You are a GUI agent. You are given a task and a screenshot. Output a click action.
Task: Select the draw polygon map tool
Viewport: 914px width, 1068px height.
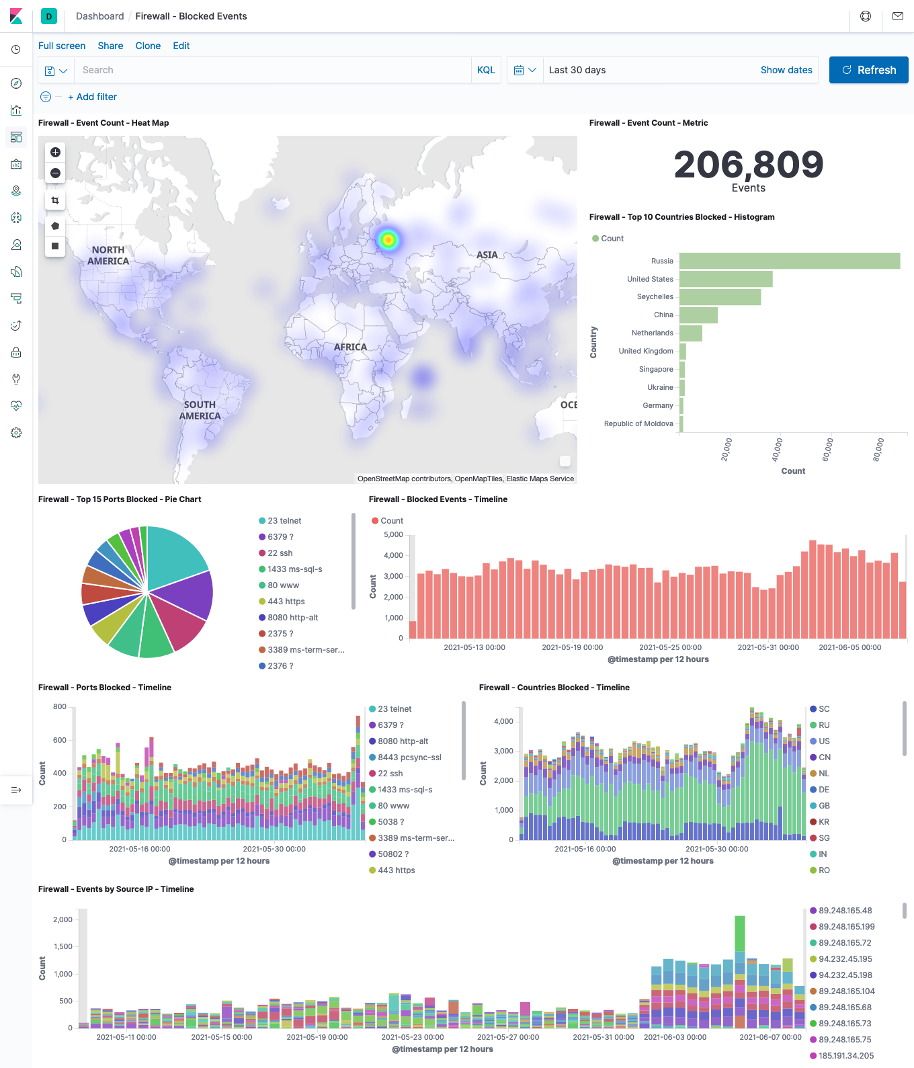point(56,226)
